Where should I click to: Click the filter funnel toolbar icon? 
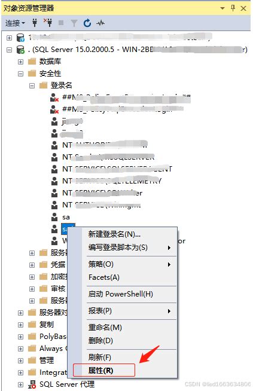(74, 23)
